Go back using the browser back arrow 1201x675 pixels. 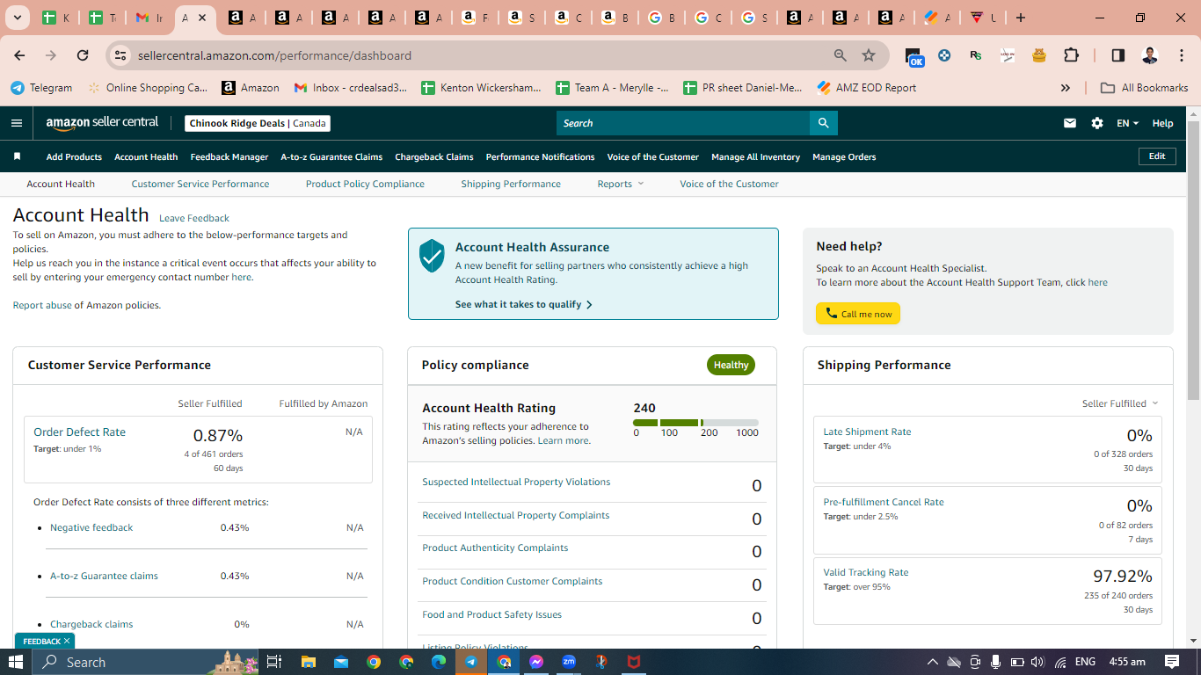click(x=20, y=55)
